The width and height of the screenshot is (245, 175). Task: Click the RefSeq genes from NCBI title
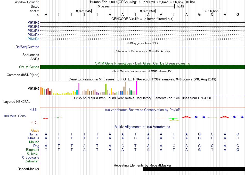point(143,43)
